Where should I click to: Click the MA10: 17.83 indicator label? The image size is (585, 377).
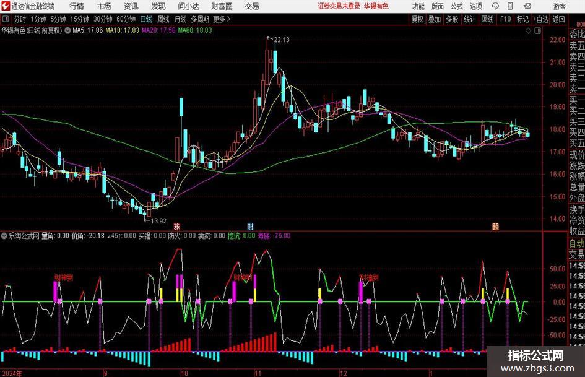pos(123,30)
